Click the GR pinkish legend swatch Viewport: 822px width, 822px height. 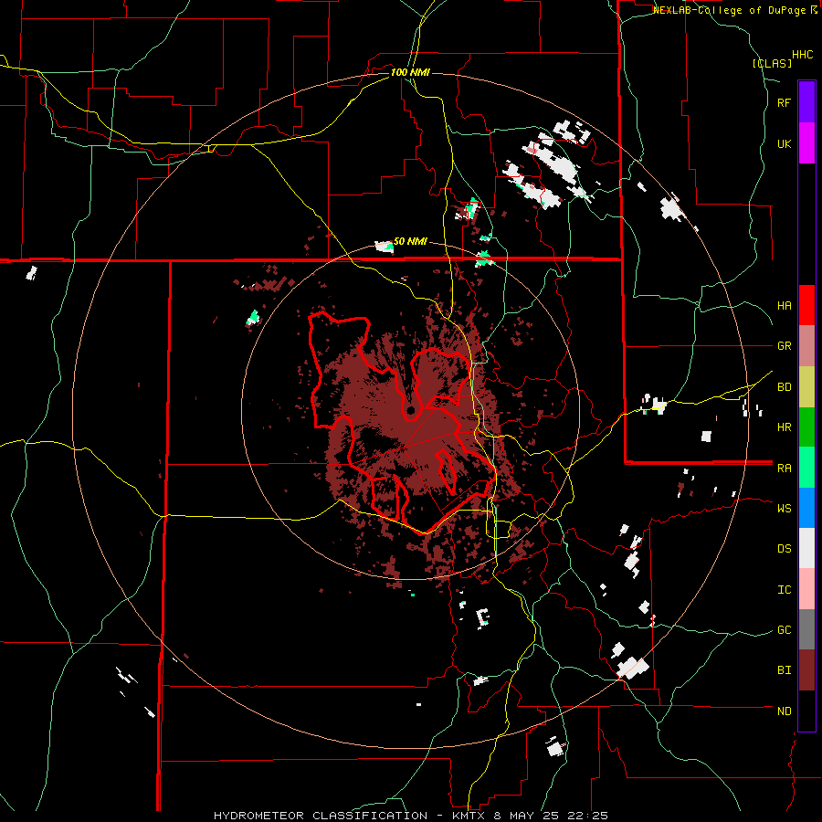tap(806, 345)
